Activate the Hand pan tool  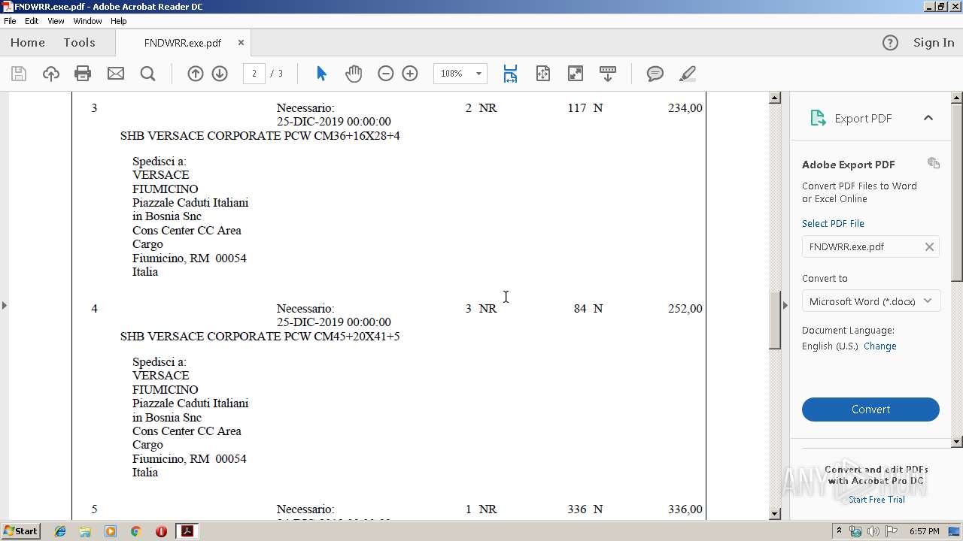[354, 74]
